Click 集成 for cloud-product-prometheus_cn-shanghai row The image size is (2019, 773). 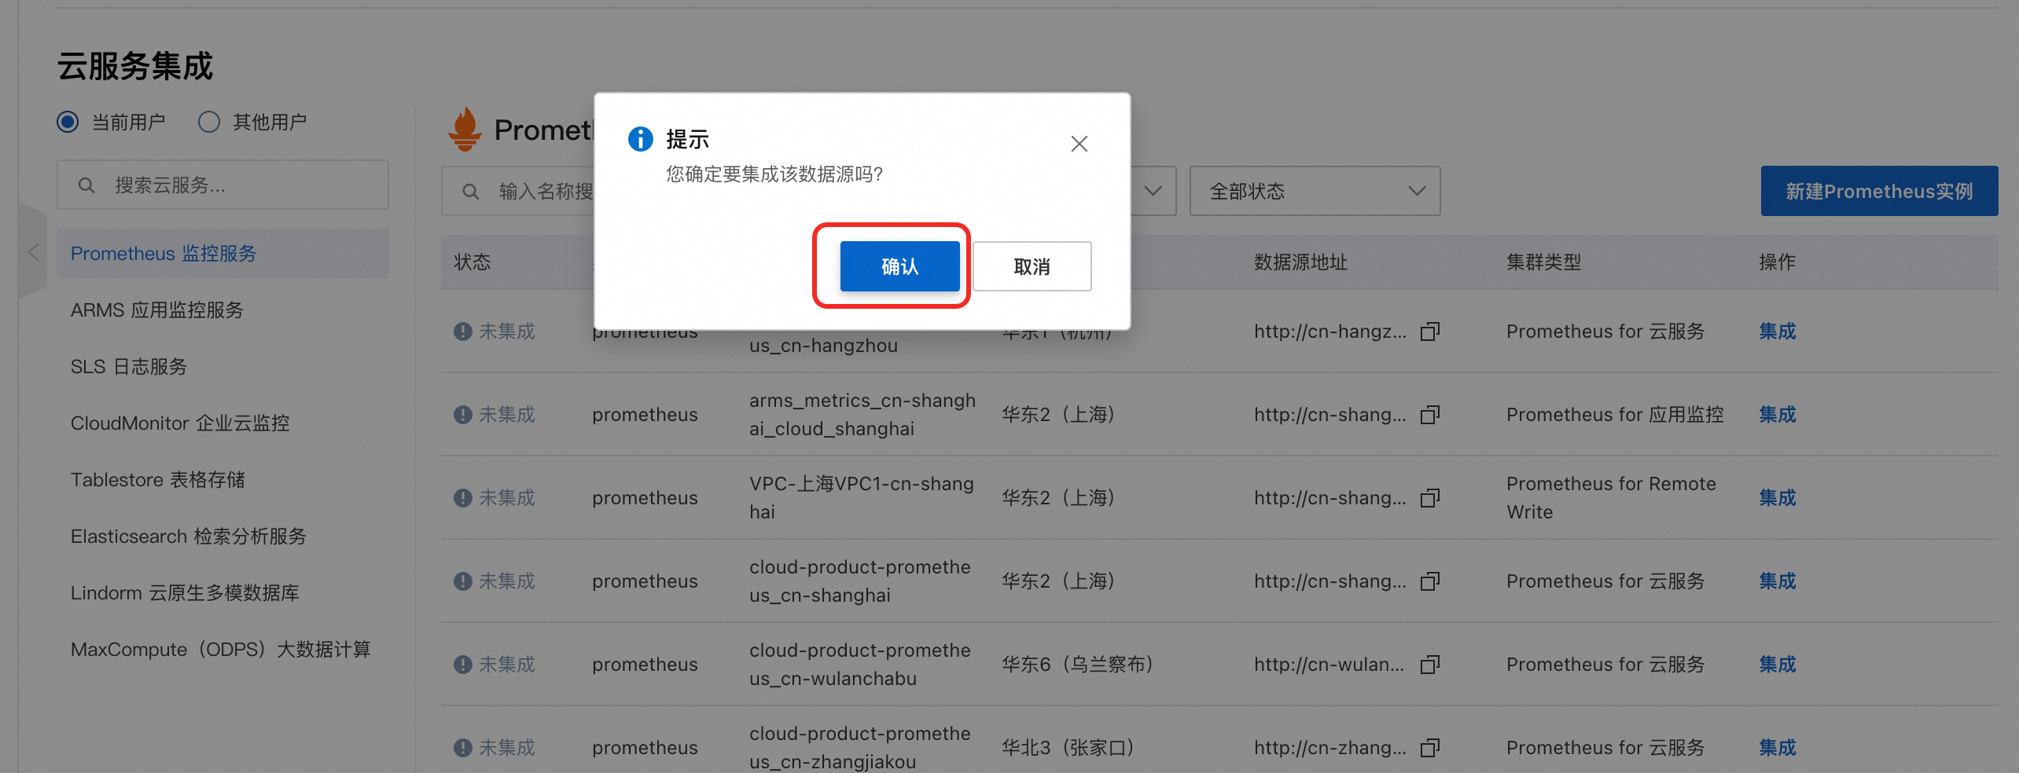[x=1778, y=581]
